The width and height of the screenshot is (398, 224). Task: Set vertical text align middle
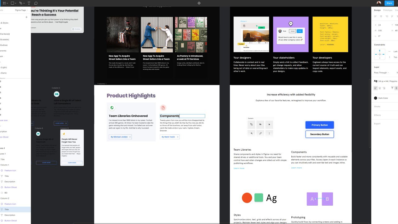[x=396, y=88]
